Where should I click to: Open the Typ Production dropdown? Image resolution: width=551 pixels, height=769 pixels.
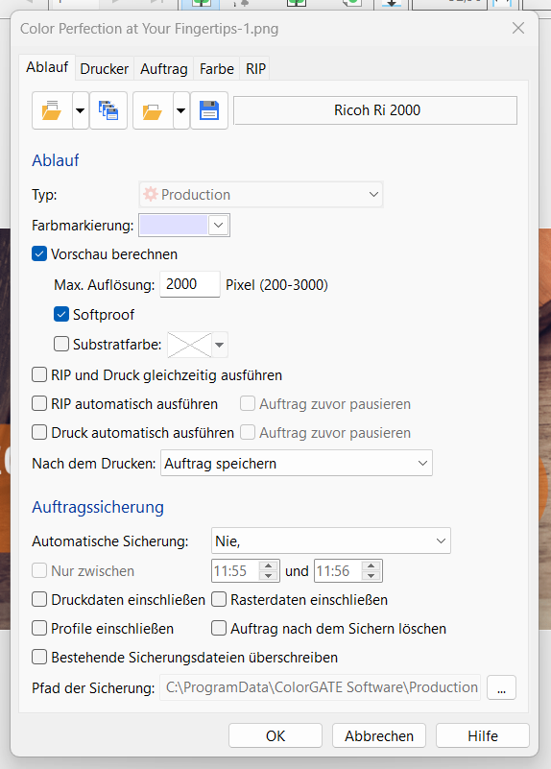[x=261, y=195]
